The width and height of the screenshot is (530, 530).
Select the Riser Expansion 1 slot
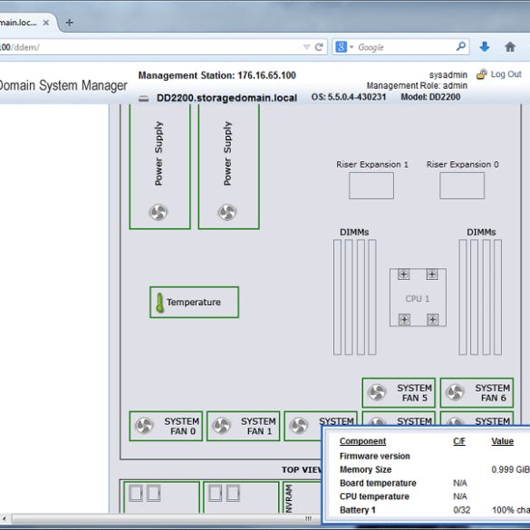(371, 186)
